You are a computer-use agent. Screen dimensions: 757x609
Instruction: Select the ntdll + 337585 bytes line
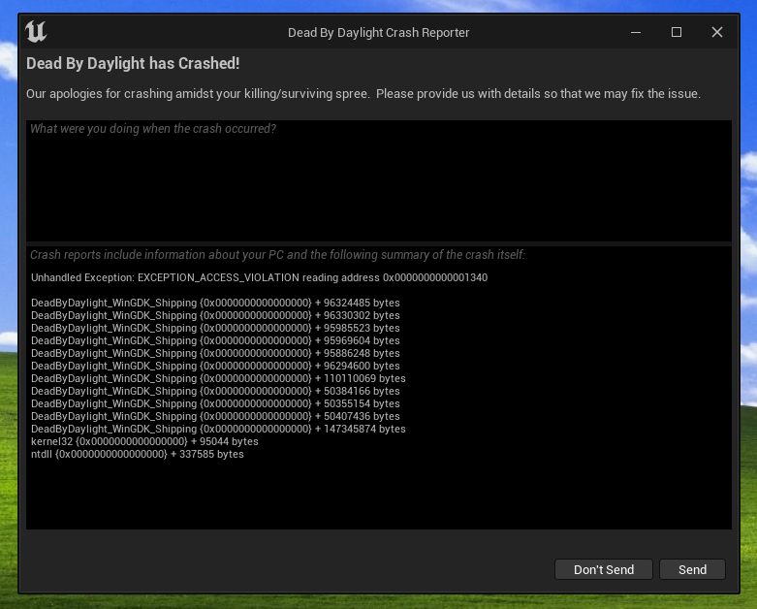(137, 454)
